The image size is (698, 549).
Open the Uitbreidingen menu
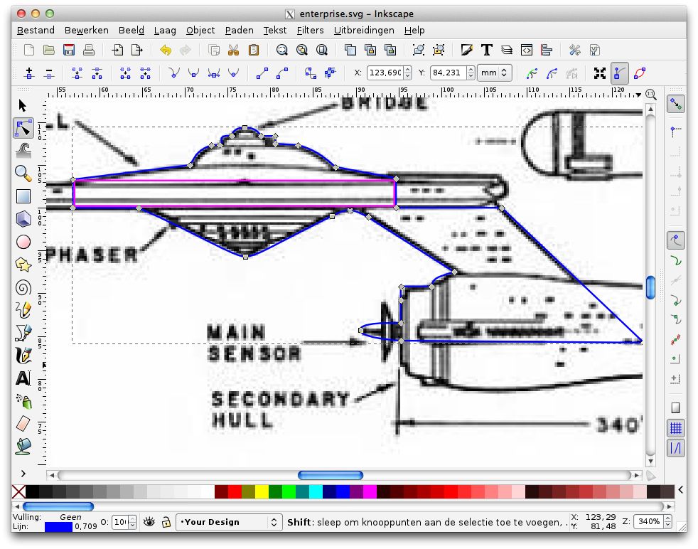(x=364, y=31)
